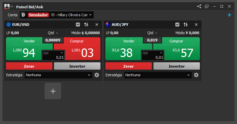Open settings sliders icon in AUD/JPY card
This screenshot has height=124, width=237.
(186, 25)
